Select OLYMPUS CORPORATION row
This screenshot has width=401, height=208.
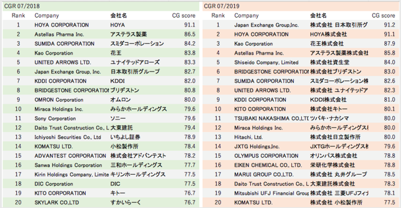tap(300, 156)
